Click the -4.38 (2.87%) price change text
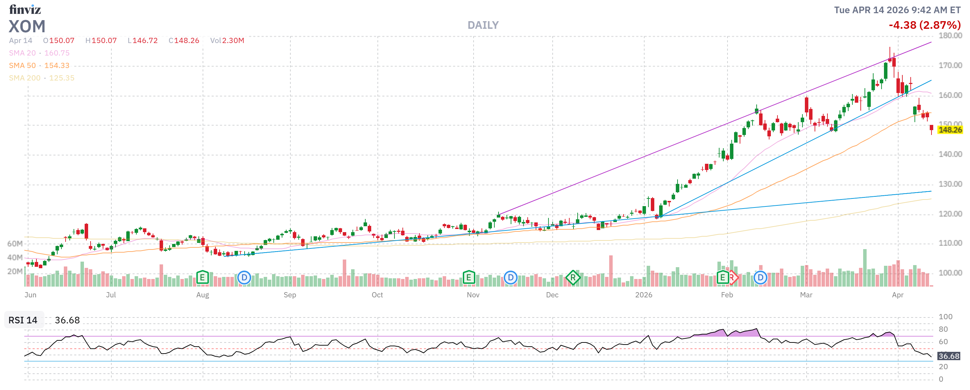The image size is (970, 390). tap(925, 25)
